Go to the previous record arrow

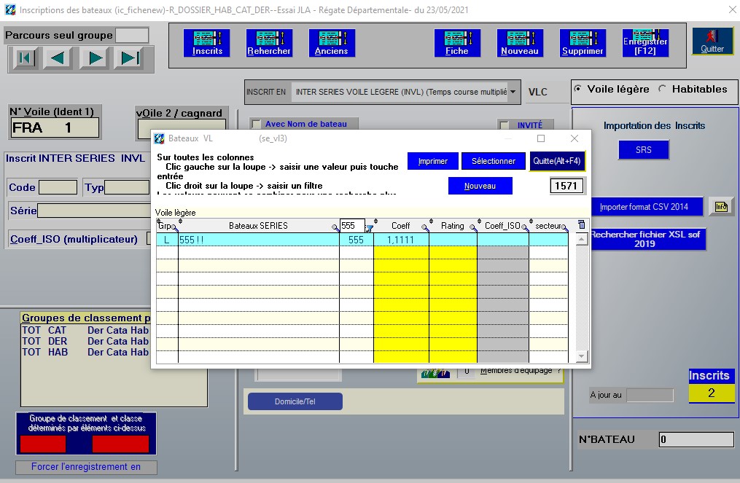pos(58,58)
